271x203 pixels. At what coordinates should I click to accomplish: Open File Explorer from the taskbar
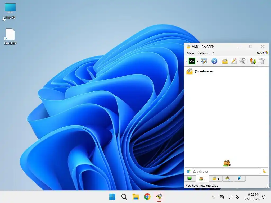tap(136, 197)
